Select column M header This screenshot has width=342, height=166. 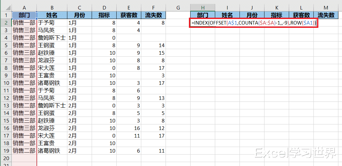326,8
